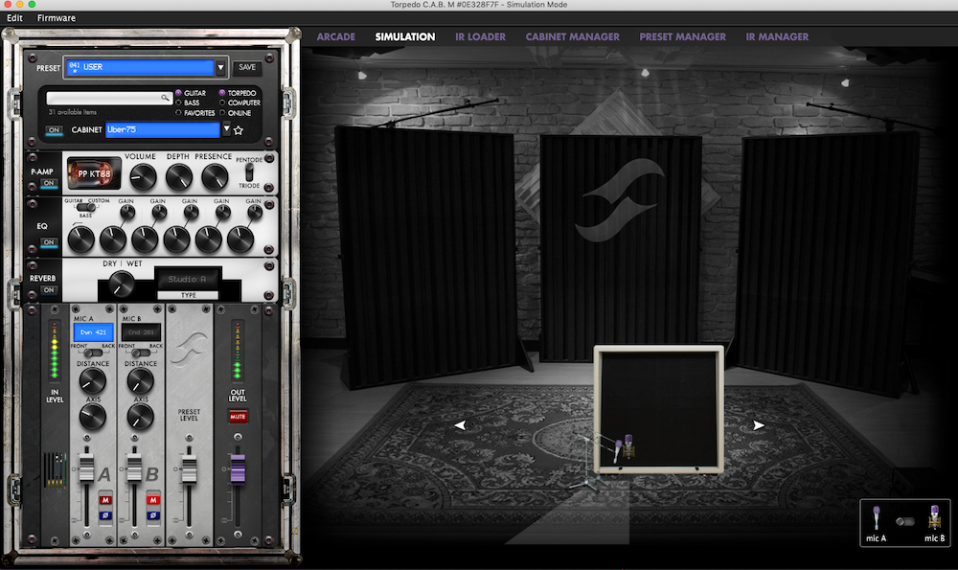Click the first EQ GAIN knob
This screenshot has height=570, width=958.
127,213
